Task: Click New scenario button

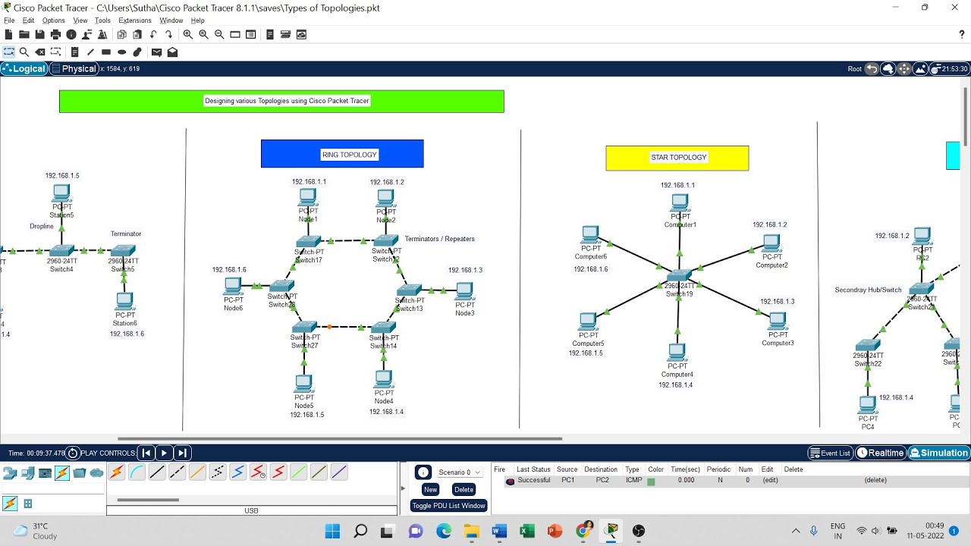Action: (430, 489)
